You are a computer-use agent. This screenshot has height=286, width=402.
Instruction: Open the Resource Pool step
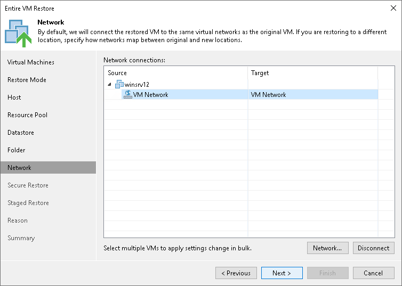(x=27, y=115)
